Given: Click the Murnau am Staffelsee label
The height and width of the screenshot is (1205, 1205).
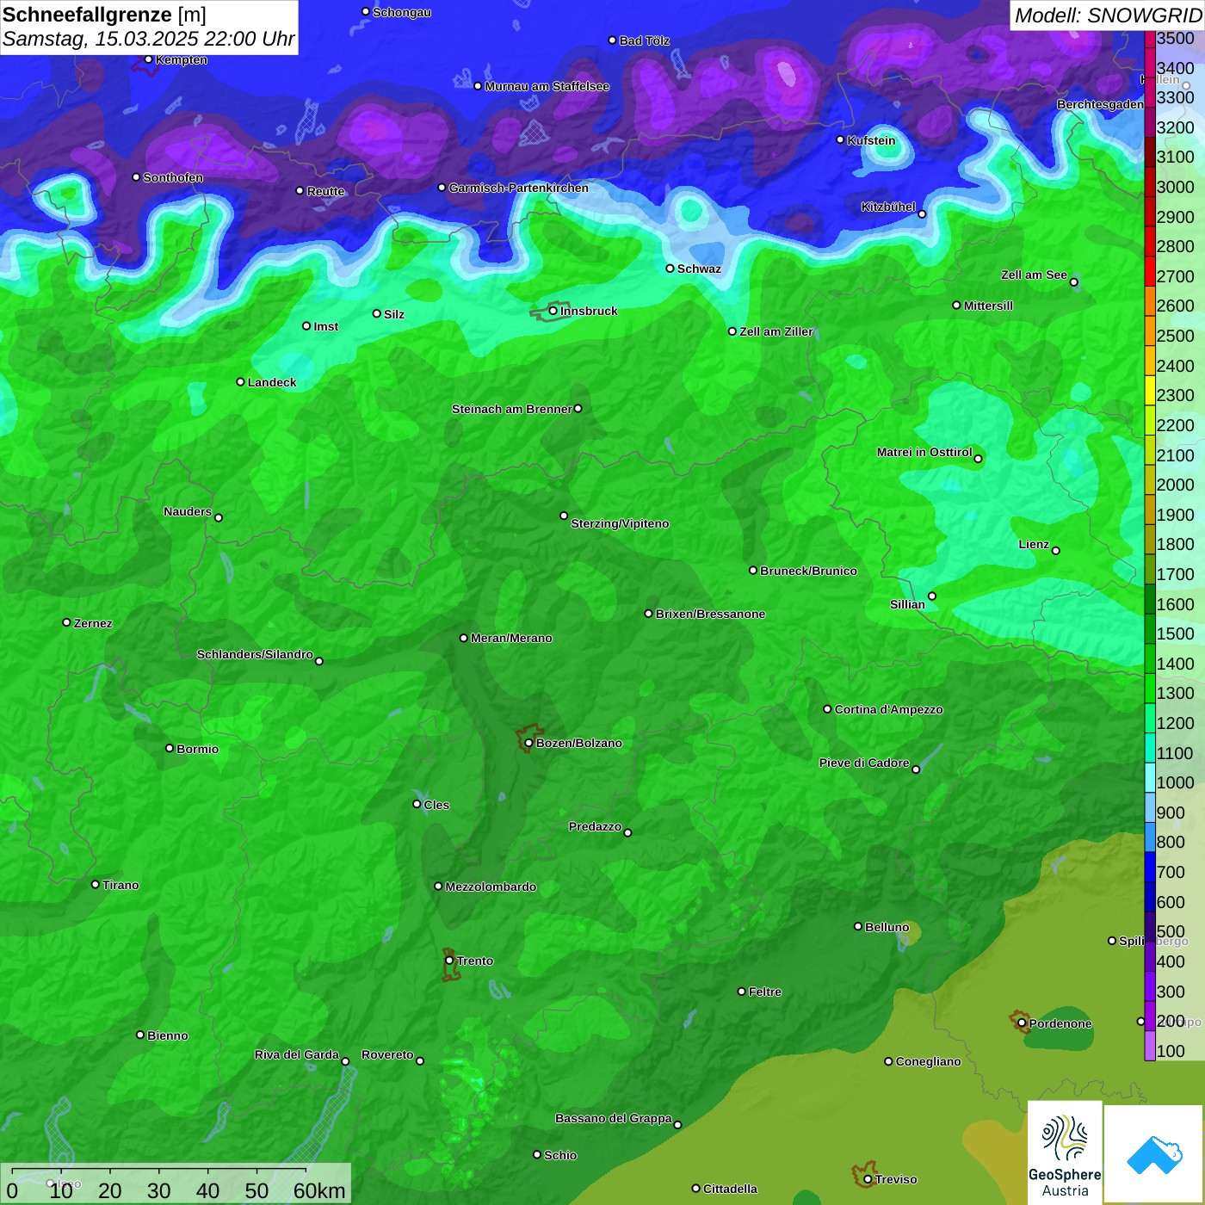Looking at the screenshot, I should tap(547, 86).
